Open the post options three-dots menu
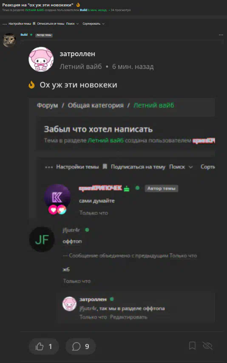The width and height of the screenshot is (227, 363). pos(221,35)
